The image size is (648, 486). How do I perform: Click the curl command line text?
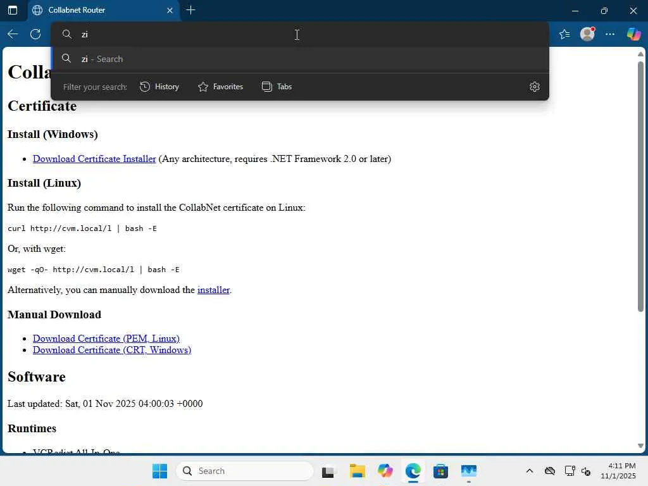(x=82, y=228)
